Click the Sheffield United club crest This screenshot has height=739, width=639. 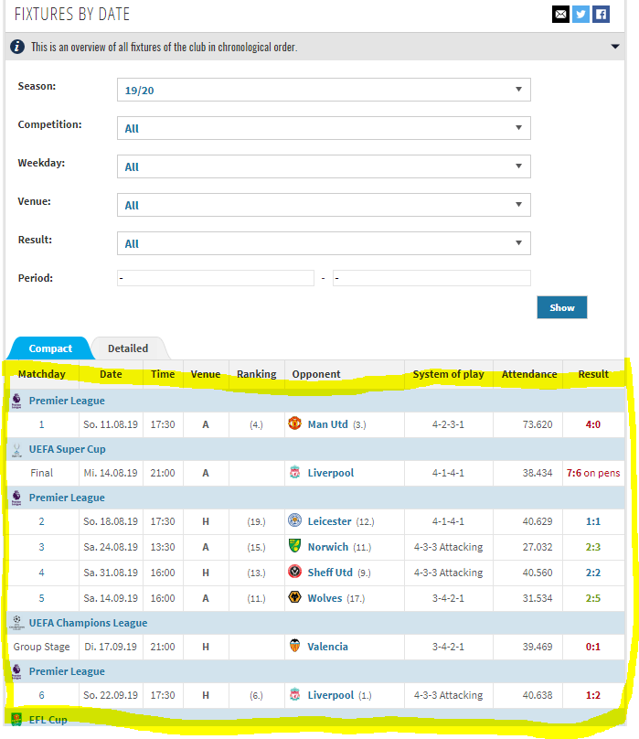(x=294, y=572)
